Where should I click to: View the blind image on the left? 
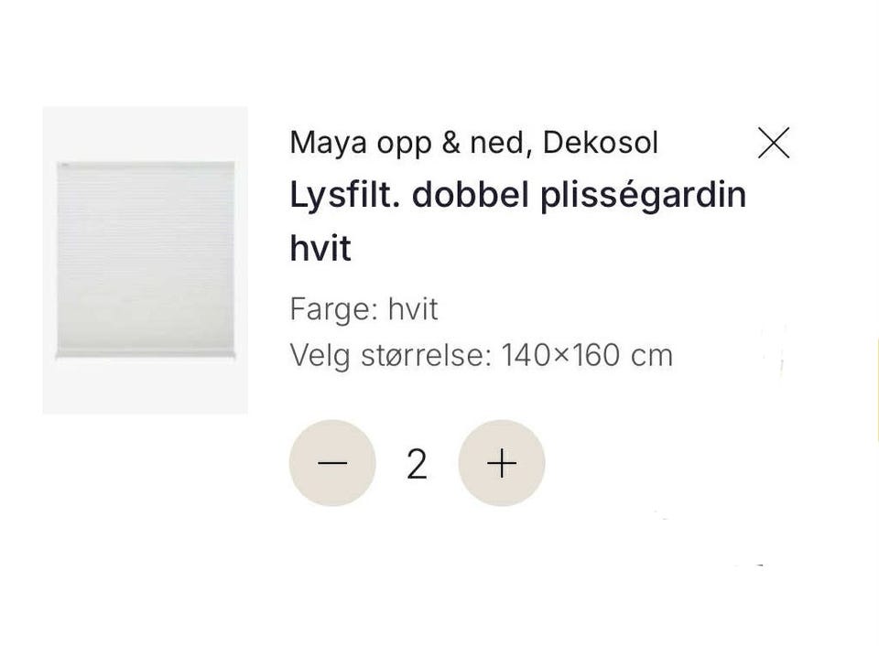pos(146,260)
